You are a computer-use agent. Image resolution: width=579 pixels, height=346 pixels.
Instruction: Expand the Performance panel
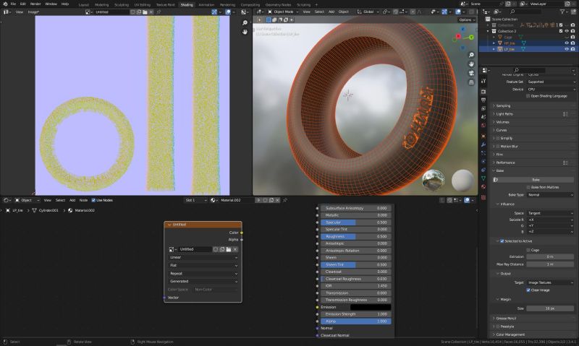click(x=505, y=163)
